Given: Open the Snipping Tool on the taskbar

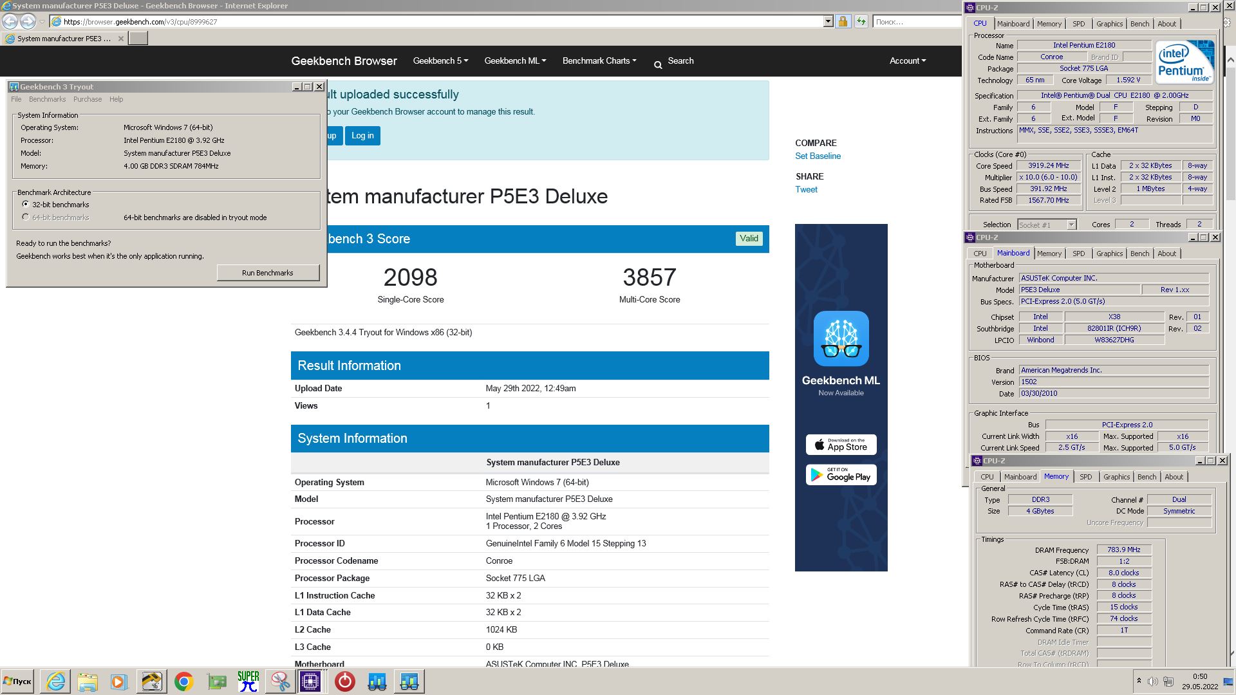Looking at the screenshot, I should (280, 681).
